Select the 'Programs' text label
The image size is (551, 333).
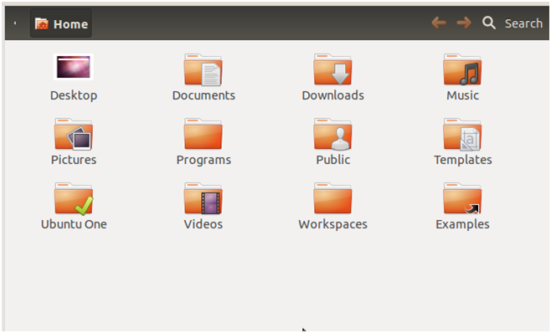(x=203, y=161)
